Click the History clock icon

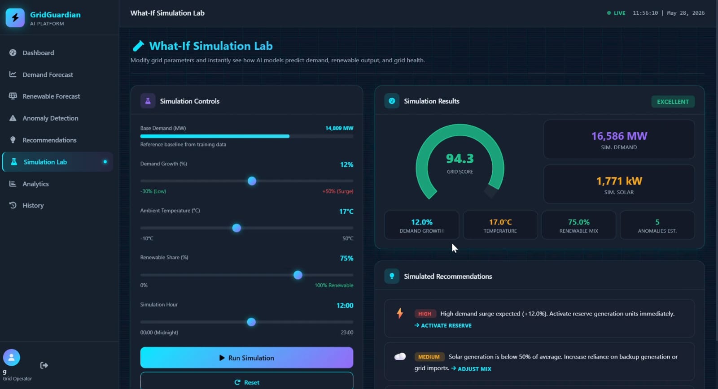point(13,205)
